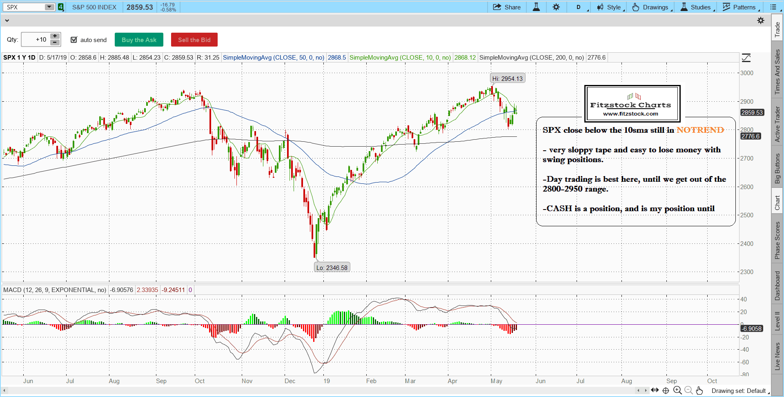784x397 pixels.
Task: Uncheck the auto send checkbox
Action: [74, 40]
